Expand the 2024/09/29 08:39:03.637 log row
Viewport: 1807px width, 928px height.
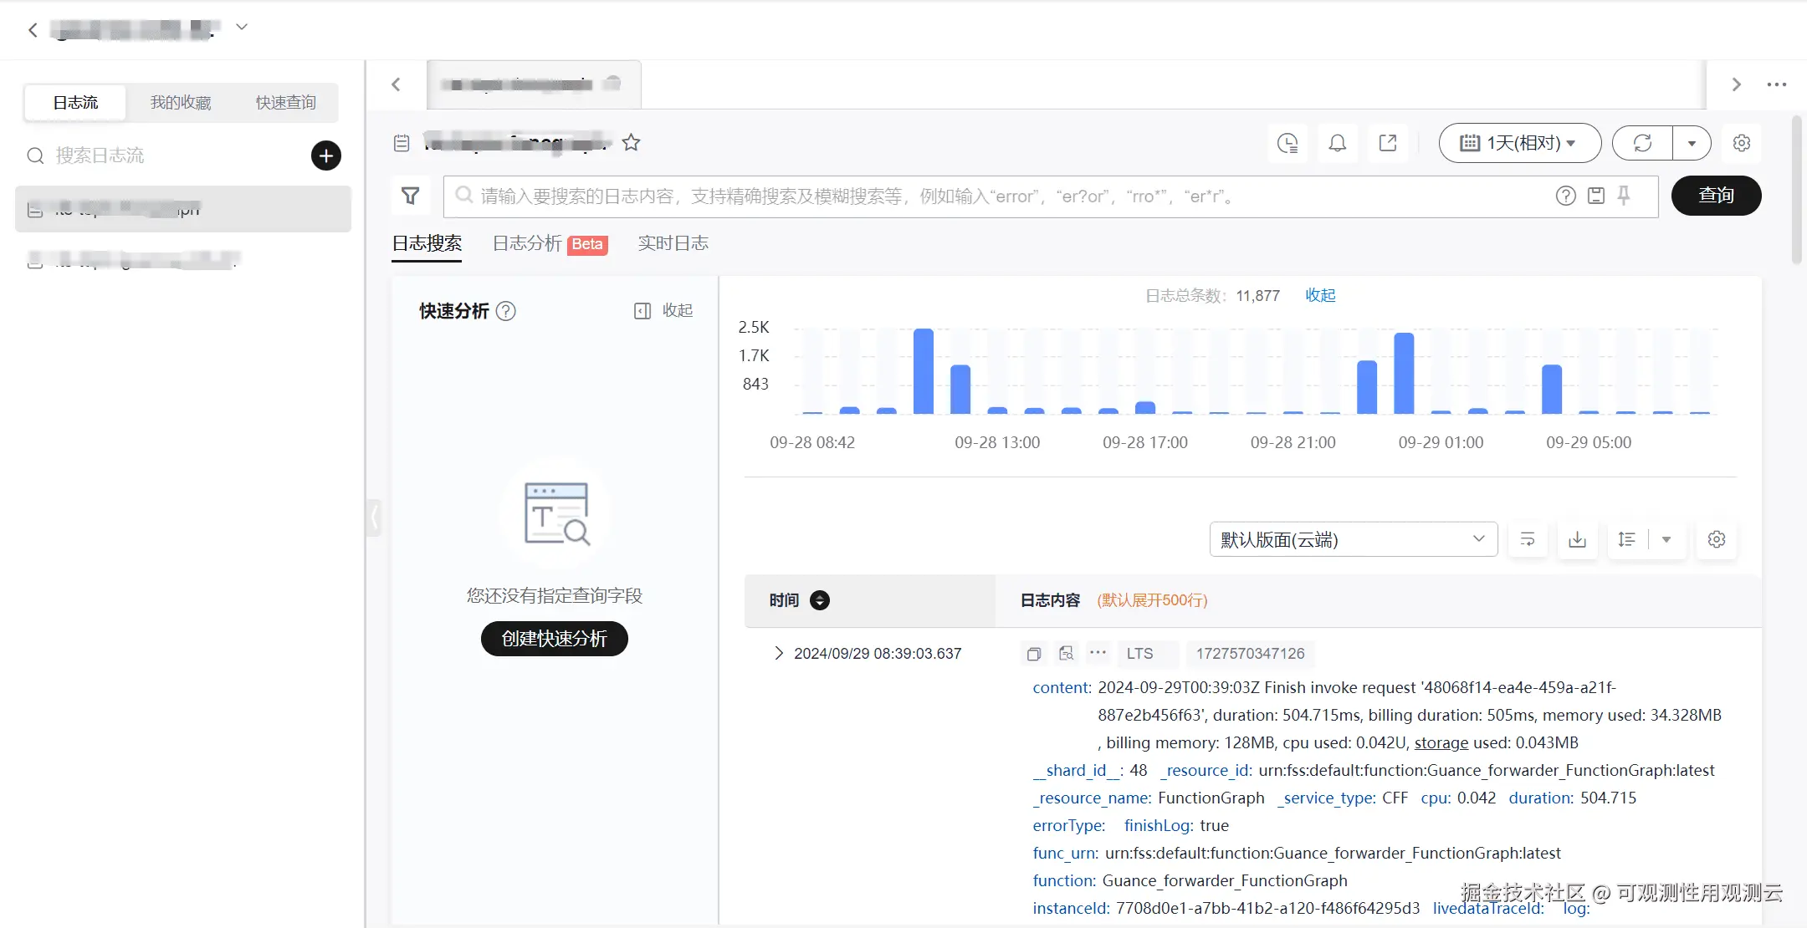pyautogui.click(x=779, y=653)
